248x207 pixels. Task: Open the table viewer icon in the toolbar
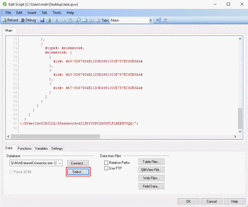158,20
